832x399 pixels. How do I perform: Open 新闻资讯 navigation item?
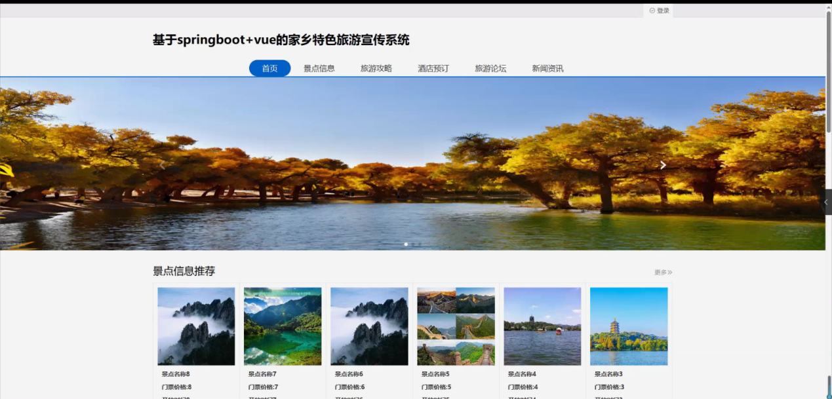[x=547, y=68]
